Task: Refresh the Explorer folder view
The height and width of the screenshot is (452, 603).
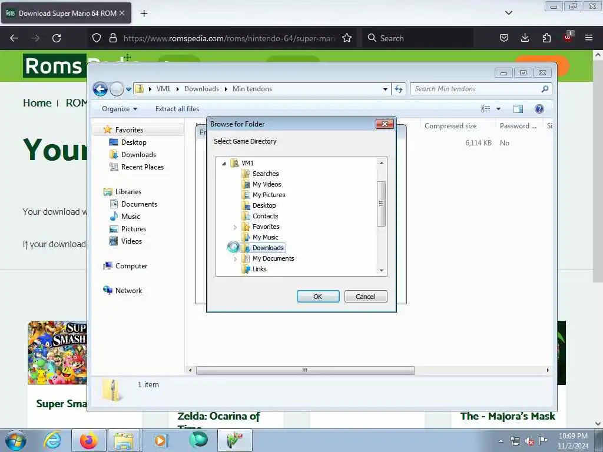Action: 399,89
